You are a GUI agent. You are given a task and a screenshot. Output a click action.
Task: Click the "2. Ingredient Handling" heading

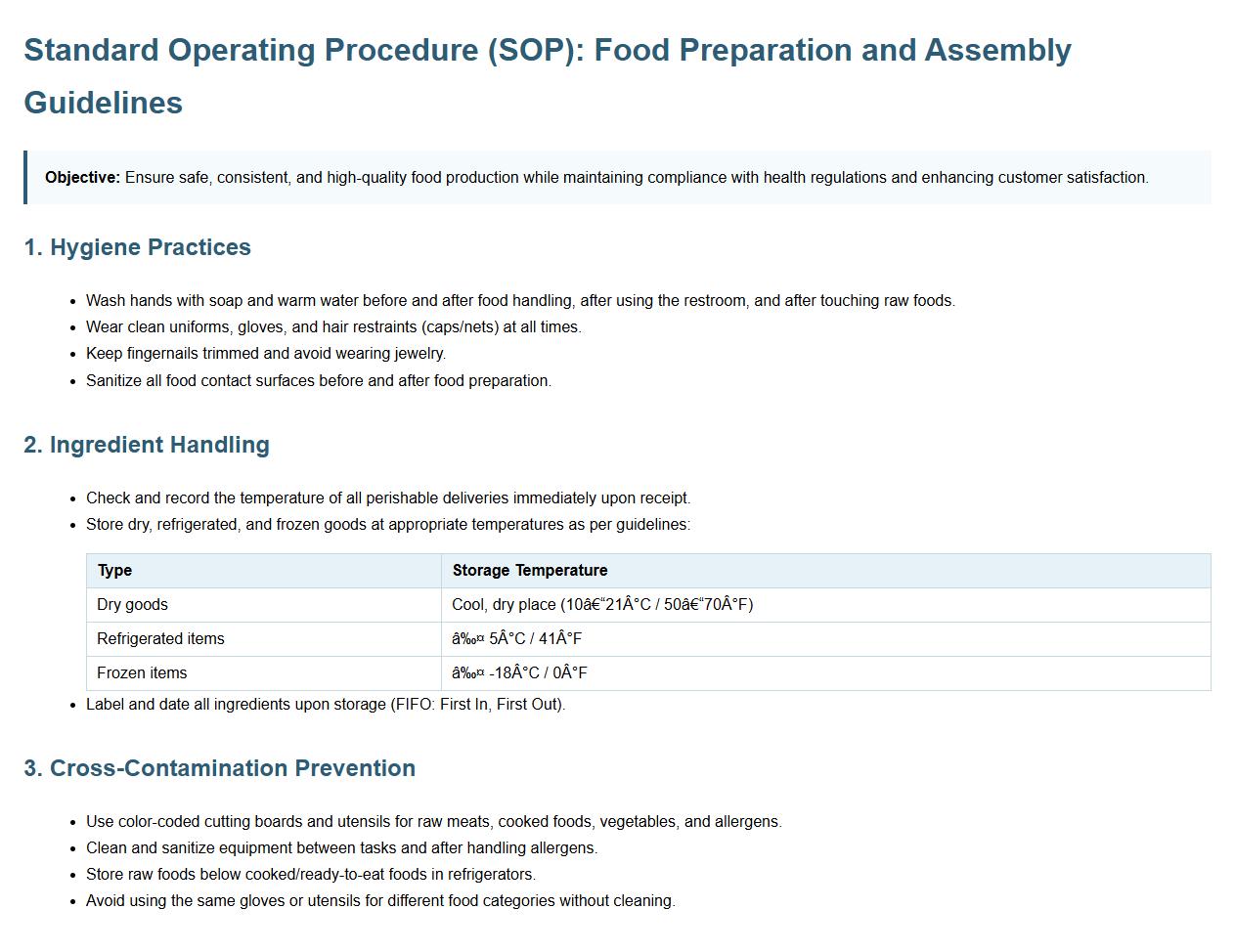point(147,446)
